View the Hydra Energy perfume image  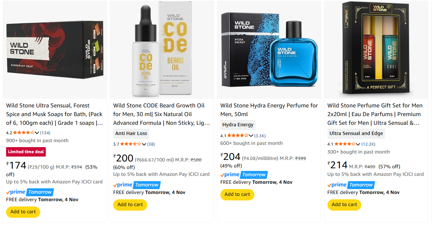269,50
